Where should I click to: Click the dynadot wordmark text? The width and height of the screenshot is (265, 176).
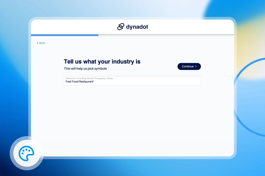[137, 27]
